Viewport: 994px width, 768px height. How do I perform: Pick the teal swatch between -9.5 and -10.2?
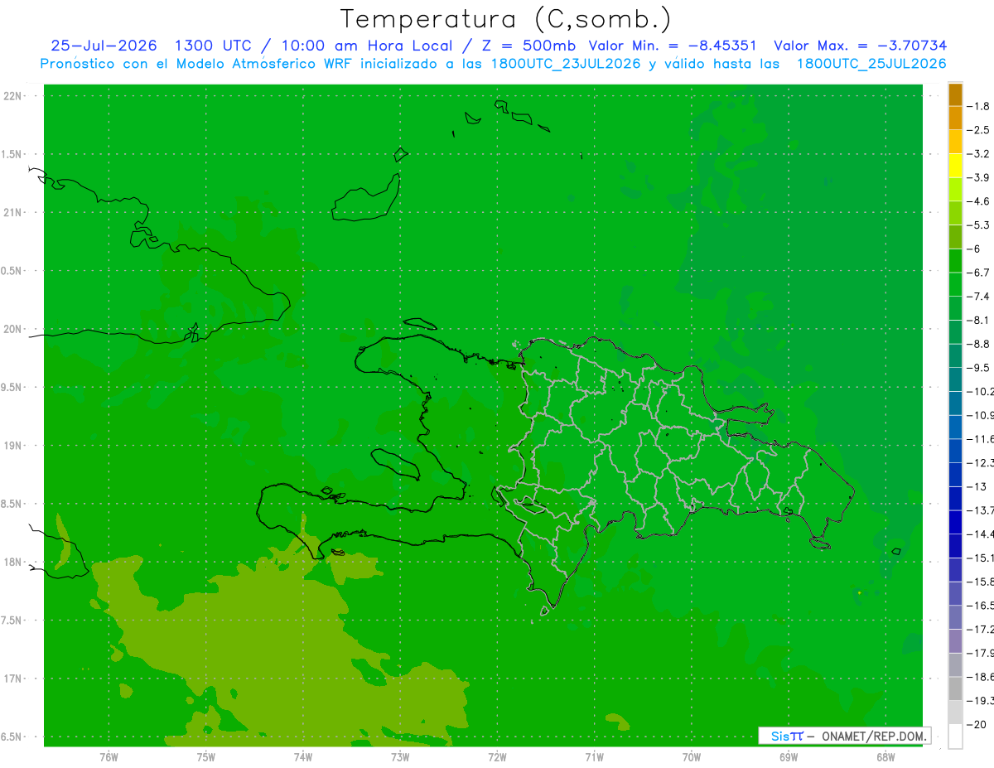955,379
